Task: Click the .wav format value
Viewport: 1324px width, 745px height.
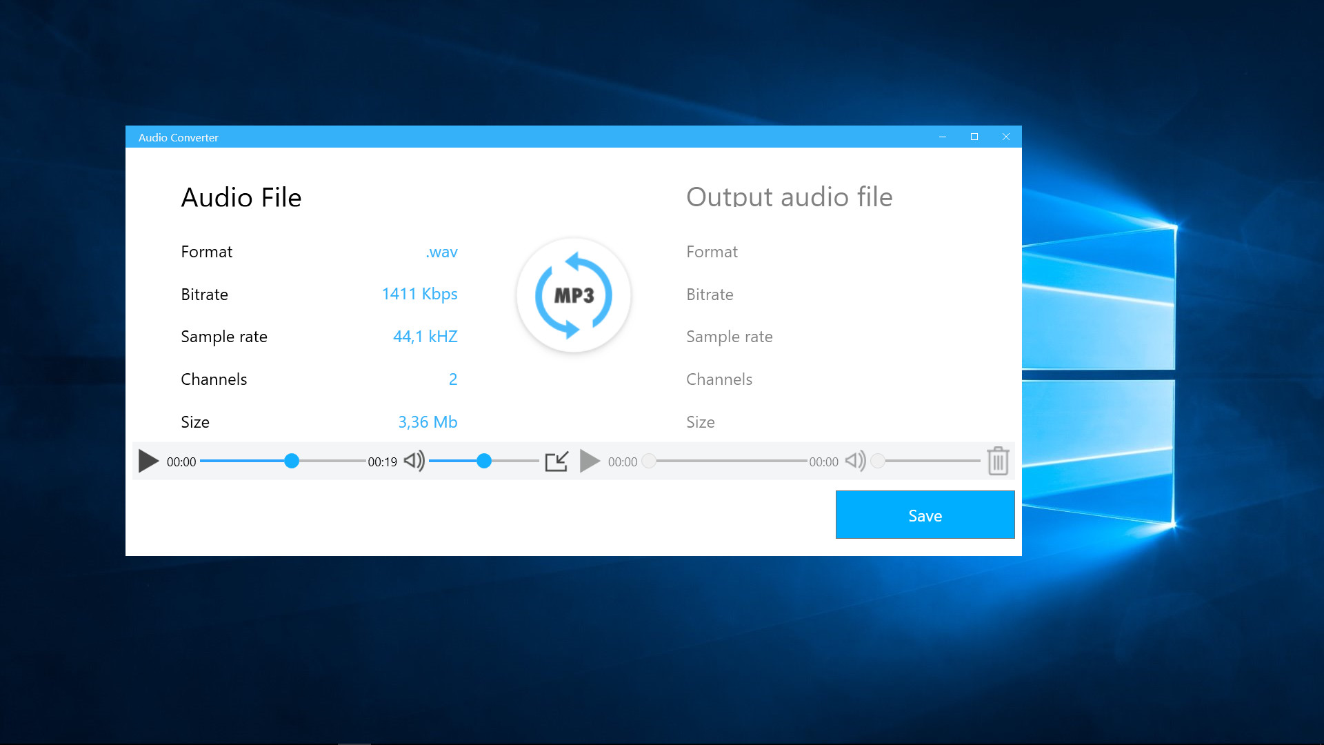Action: pyautogui.click(x=441, y=252)
